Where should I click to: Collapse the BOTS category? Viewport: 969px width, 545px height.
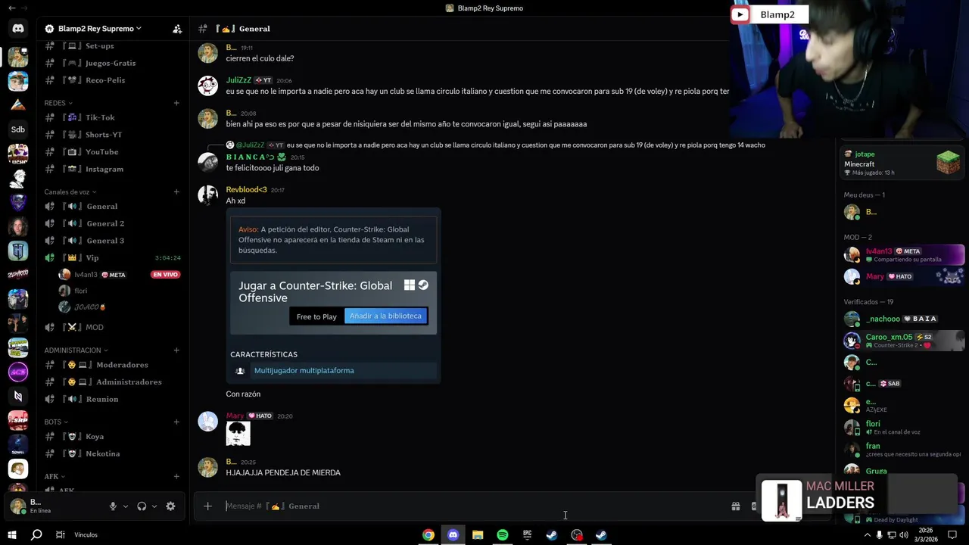coord(56,422)
